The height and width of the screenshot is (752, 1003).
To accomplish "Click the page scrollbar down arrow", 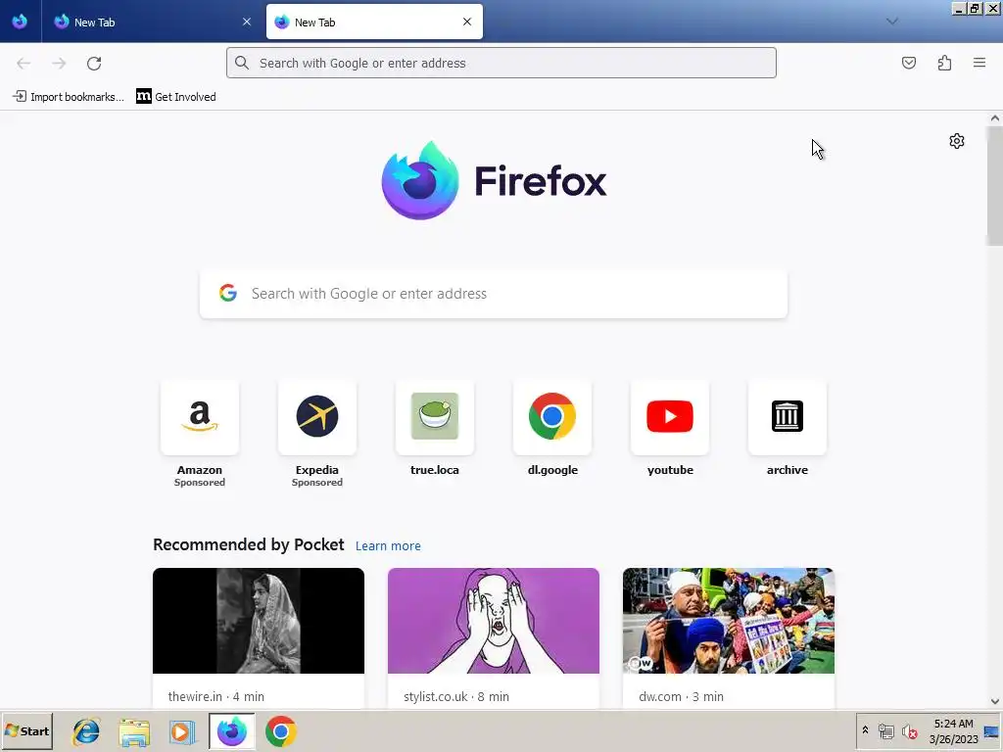I will pos(995,701).
